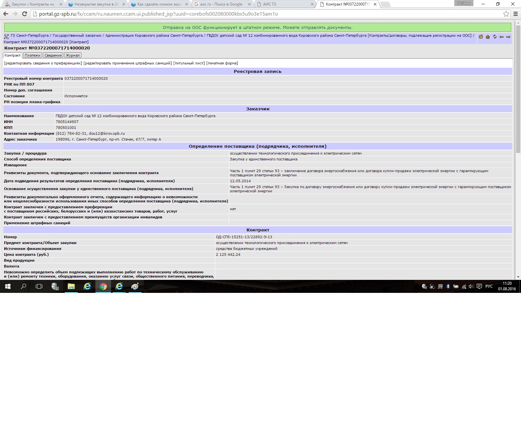Open the Сведения tab
The width and height of the screenshot is (521, 425).
(x=53, y=55)
